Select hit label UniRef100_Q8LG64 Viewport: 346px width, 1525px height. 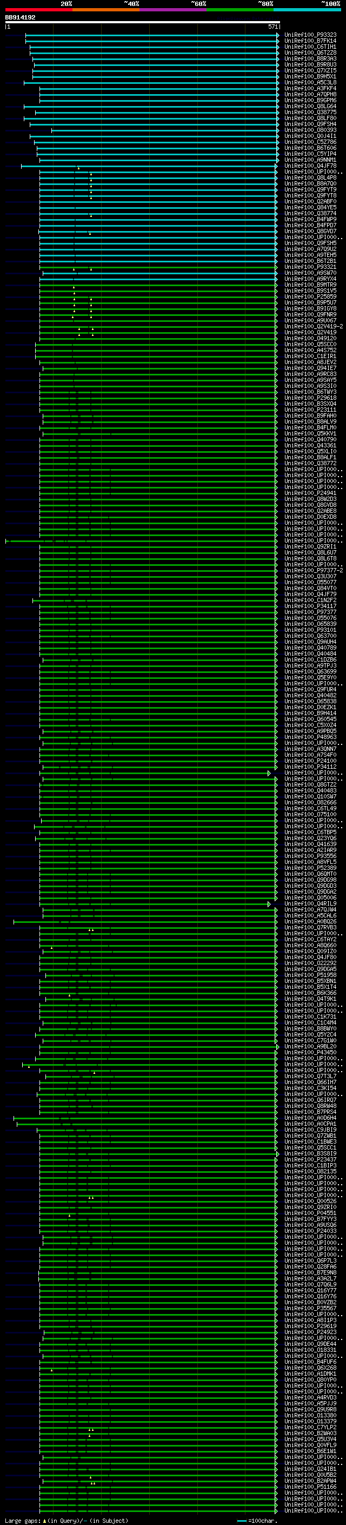point(310,107)
